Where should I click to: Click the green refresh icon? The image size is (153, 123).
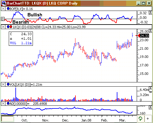[x=140, y=118]
